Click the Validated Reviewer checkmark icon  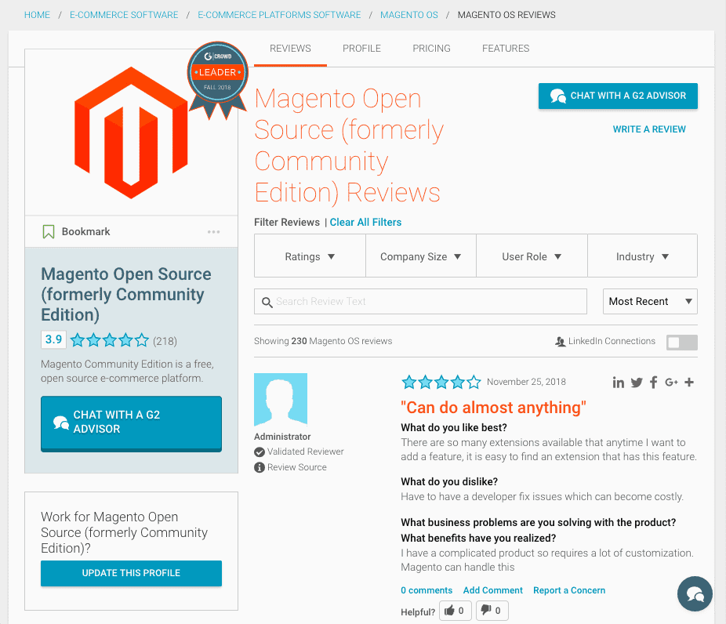point(260,452)
